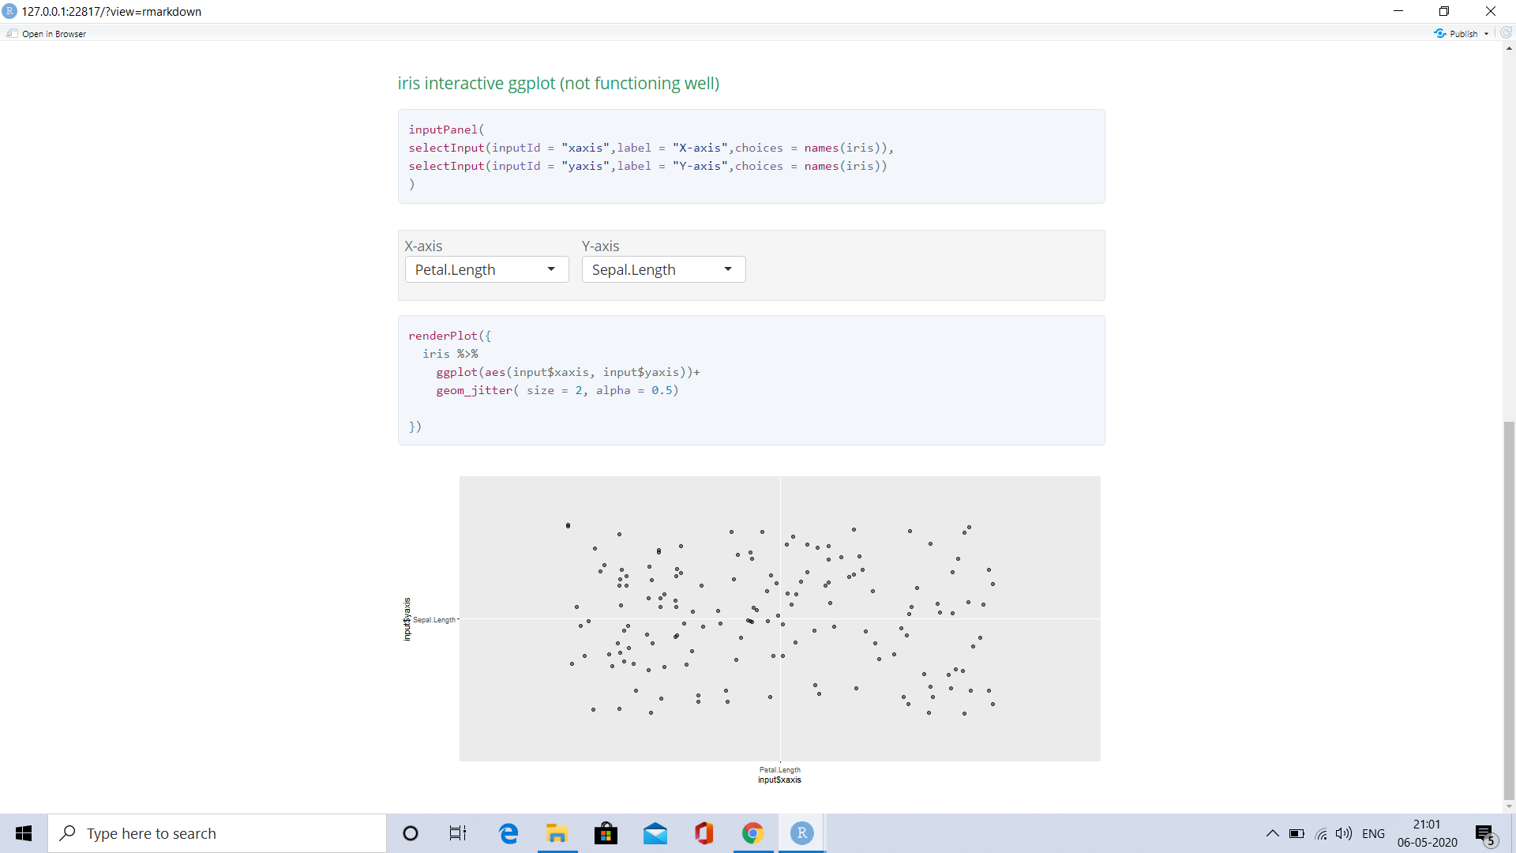Expand the Publish dropdown arrow
The width and height of the screenshot is (1516, 853).
click(1486, 34)
